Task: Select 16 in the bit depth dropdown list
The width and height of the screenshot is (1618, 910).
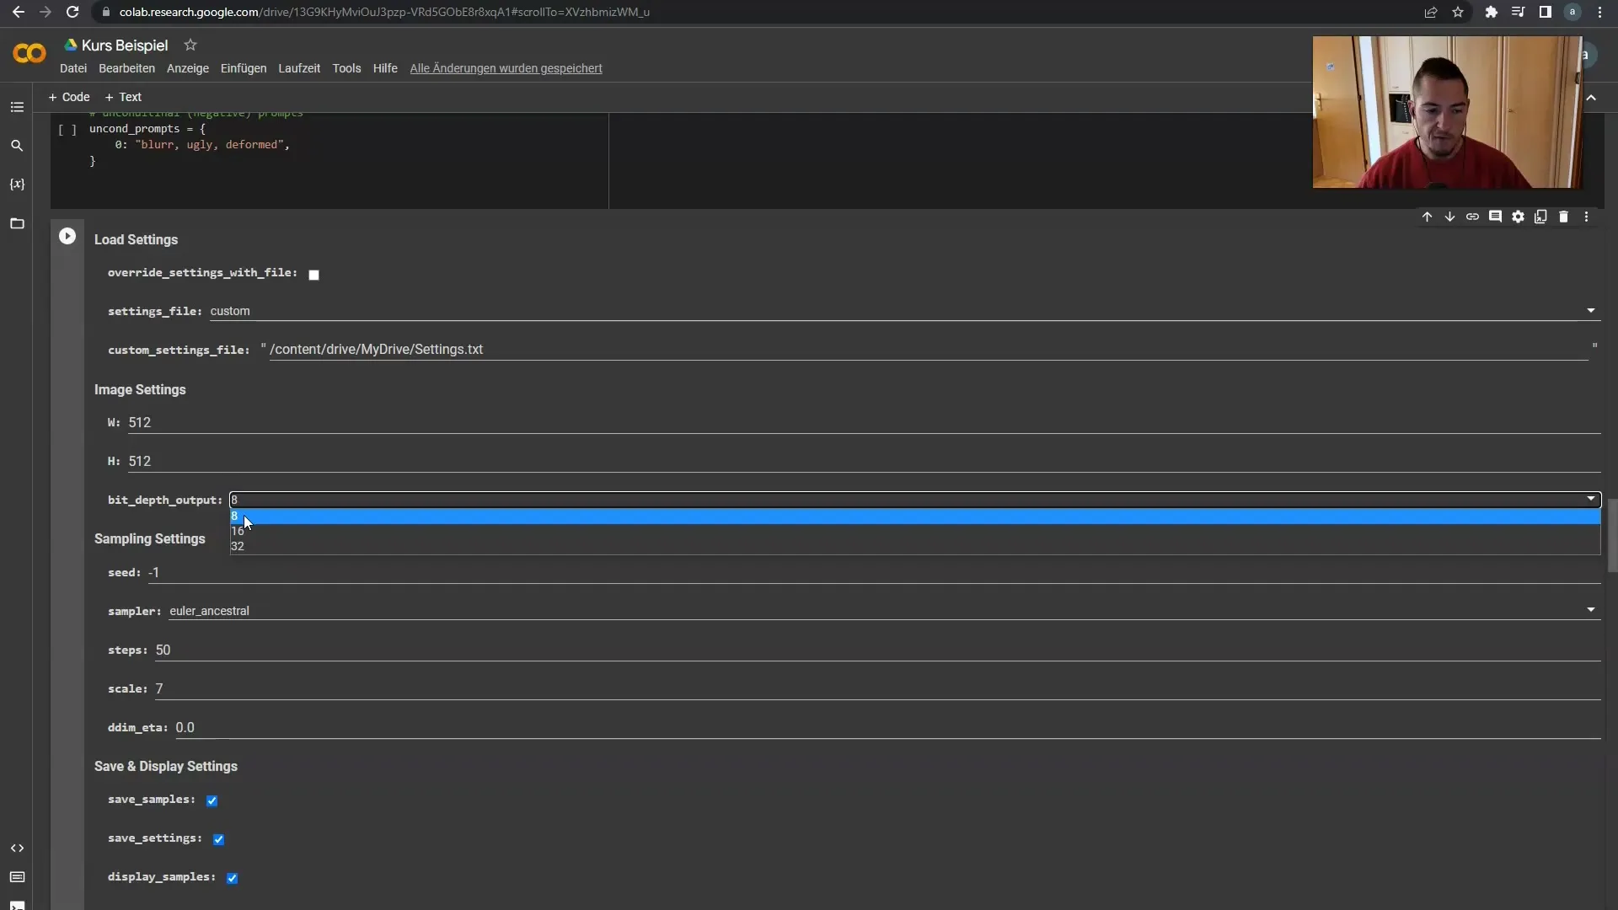Action: point(238,532)
